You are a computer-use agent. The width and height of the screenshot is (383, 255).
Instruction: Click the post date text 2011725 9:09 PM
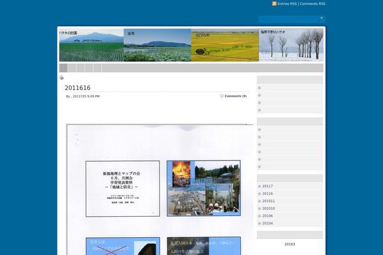[x=86, y=96]
